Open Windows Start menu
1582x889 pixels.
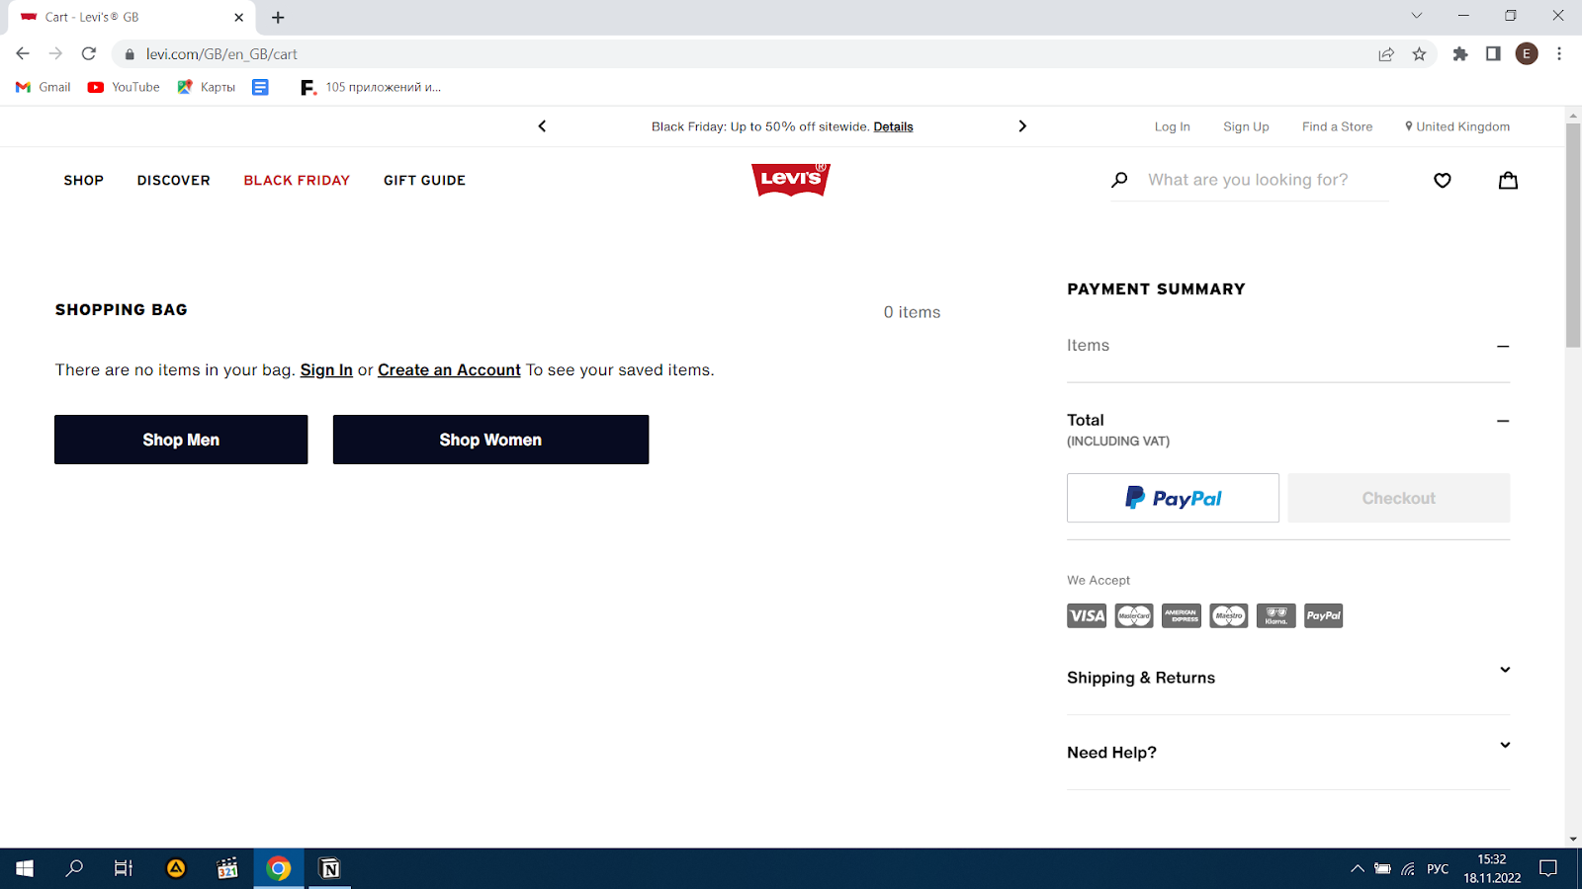[x=25, y=868]
